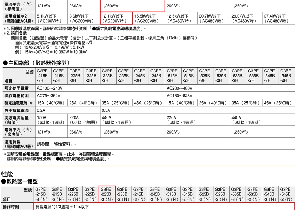Select column header G3PE-225B-3H

(76, 76)
